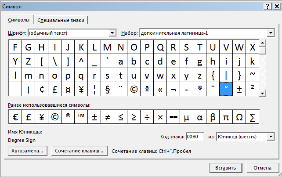This screenshot has width=282, height=177.
Task: Select the Omega symbol in recent symbols
Action: pos(239,117)
